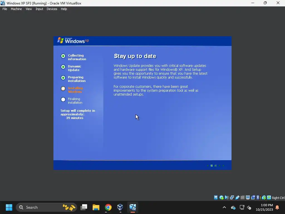The width and height of the screenshot is (285, 214).
Task: Click the 'Collecting information' step text
Action: (x=77, y=57)
